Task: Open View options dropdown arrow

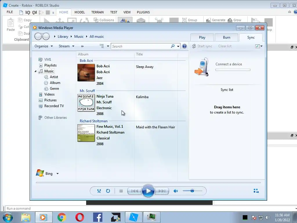Action: tap(108, 46)
